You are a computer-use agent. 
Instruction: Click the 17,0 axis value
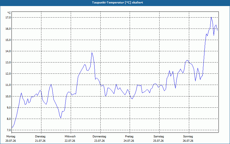click(8, 18)
